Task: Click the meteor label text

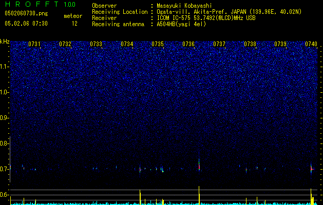Action: (73, 16)
